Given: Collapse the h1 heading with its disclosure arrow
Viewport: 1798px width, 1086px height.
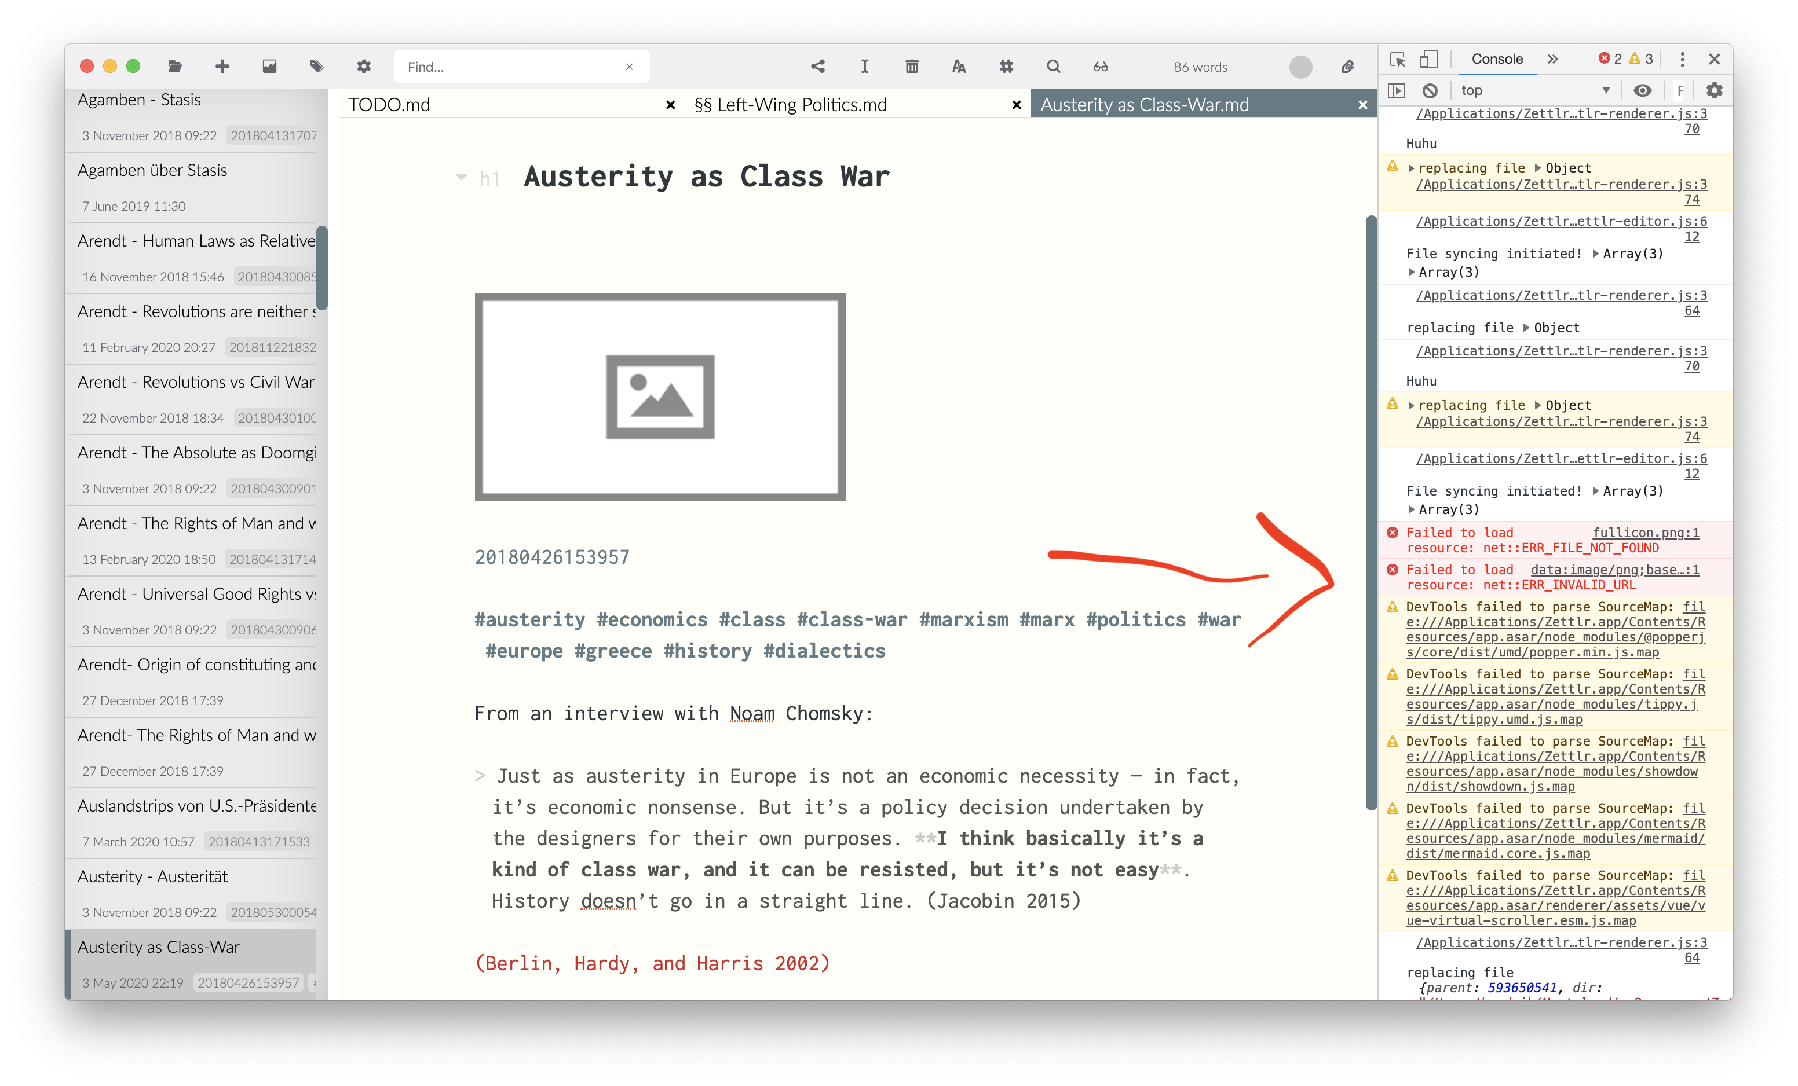Looking at the screenshot, I should 461,177.
